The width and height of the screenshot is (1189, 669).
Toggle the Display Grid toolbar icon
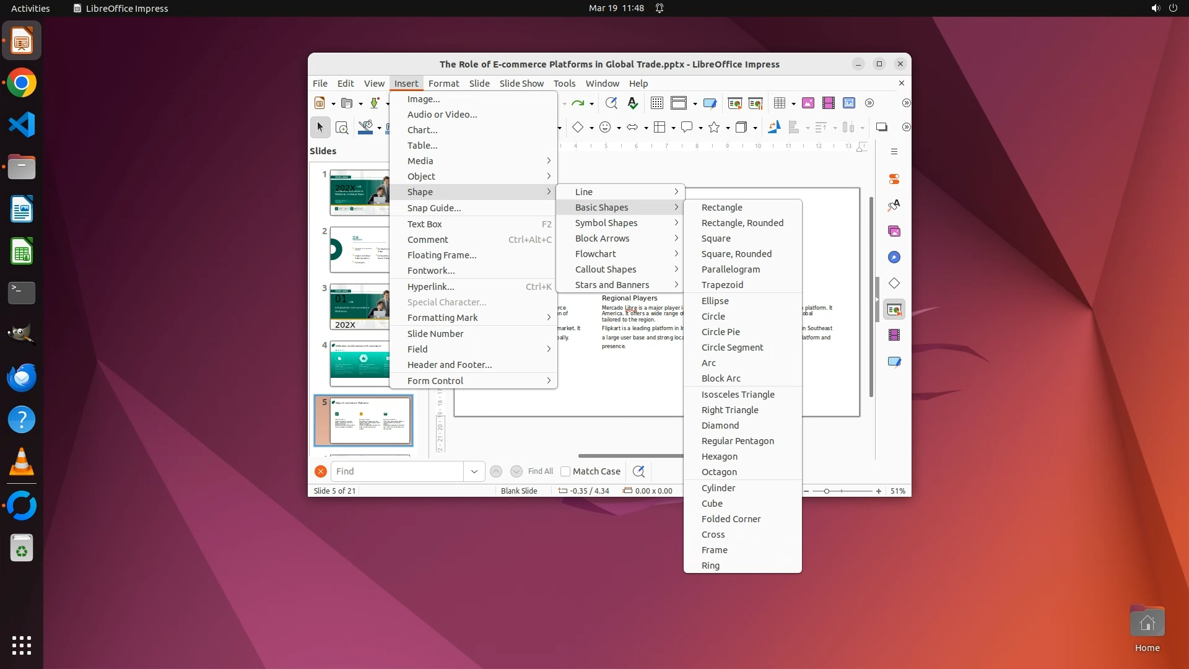(656, 103)
